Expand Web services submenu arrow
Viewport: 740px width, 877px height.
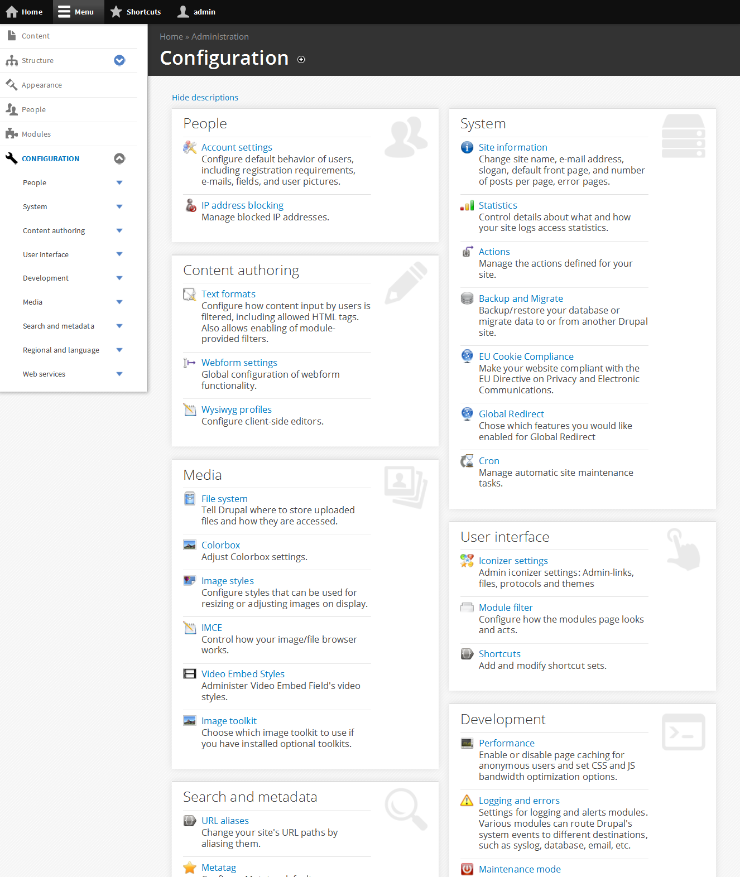pyautogui.click(x=119, y=374)
